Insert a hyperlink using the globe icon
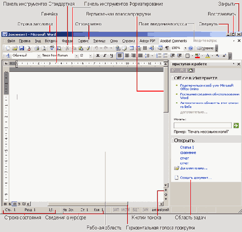The width and height of the screenshot is (242, 232). [118, 48]
